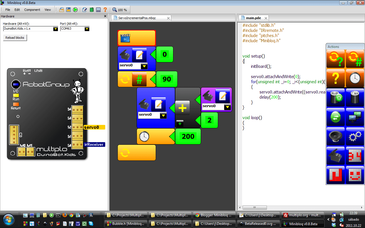Screen dimensions: 365x228
Task: Open help via the orange question mark icon
Action: [105, 10]
